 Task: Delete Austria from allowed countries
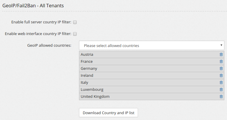pyautogui.click(x=221, y=54)
